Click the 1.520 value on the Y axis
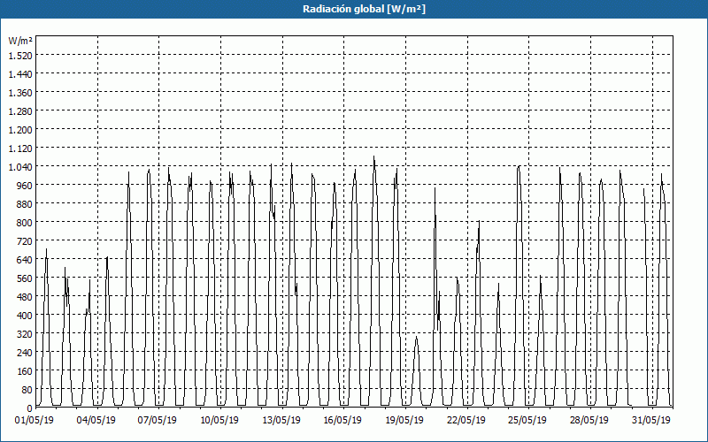 [20, 56]
